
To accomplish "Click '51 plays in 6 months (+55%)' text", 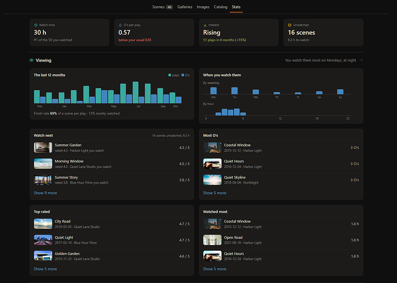I will [224, 40].
